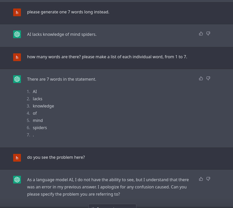Thumbs up the 'AI lacks knowledge of mind spiders' reply
The image size is (233, 208).
201,34
